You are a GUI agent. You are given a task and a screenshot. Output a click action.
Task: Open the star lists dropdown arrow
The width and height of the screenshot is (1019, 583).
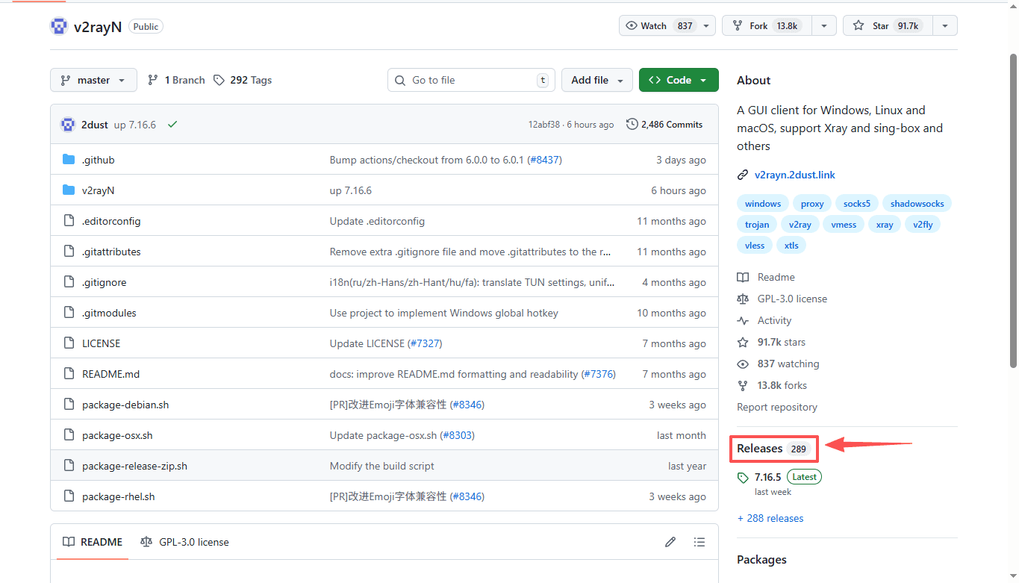[944, 25]
